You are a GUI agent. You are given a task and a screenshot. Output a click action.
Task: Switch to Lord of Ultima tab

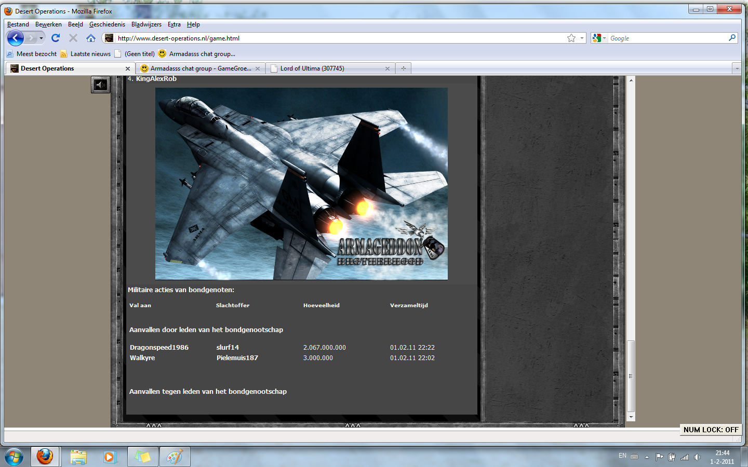330,68
